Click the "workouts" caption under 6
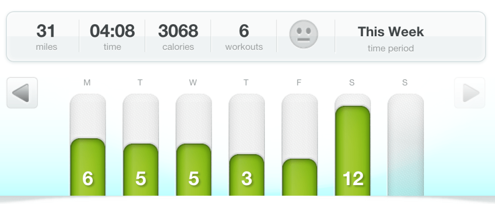495x204 pixels. pyautogui.click(x=244, y=47)
